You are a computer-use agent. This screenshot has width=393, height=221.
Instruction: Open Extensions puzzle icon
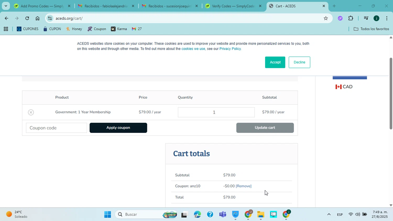click(x=351, y=18)
